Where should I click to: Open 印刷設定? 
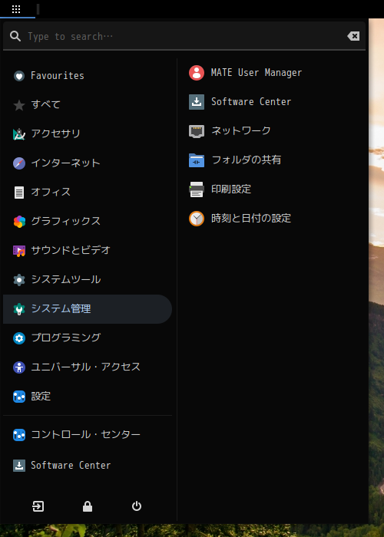271,189
